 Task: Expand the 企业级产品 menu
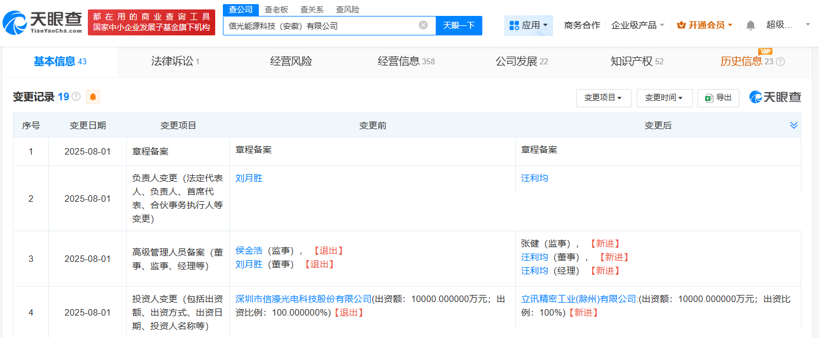tap(638, 25)
